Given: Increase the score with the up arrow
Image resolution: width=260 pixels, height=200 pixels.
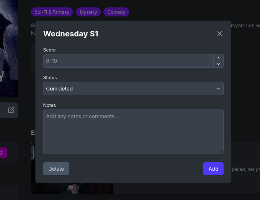Looking at the screenshot, I should 218,58.
